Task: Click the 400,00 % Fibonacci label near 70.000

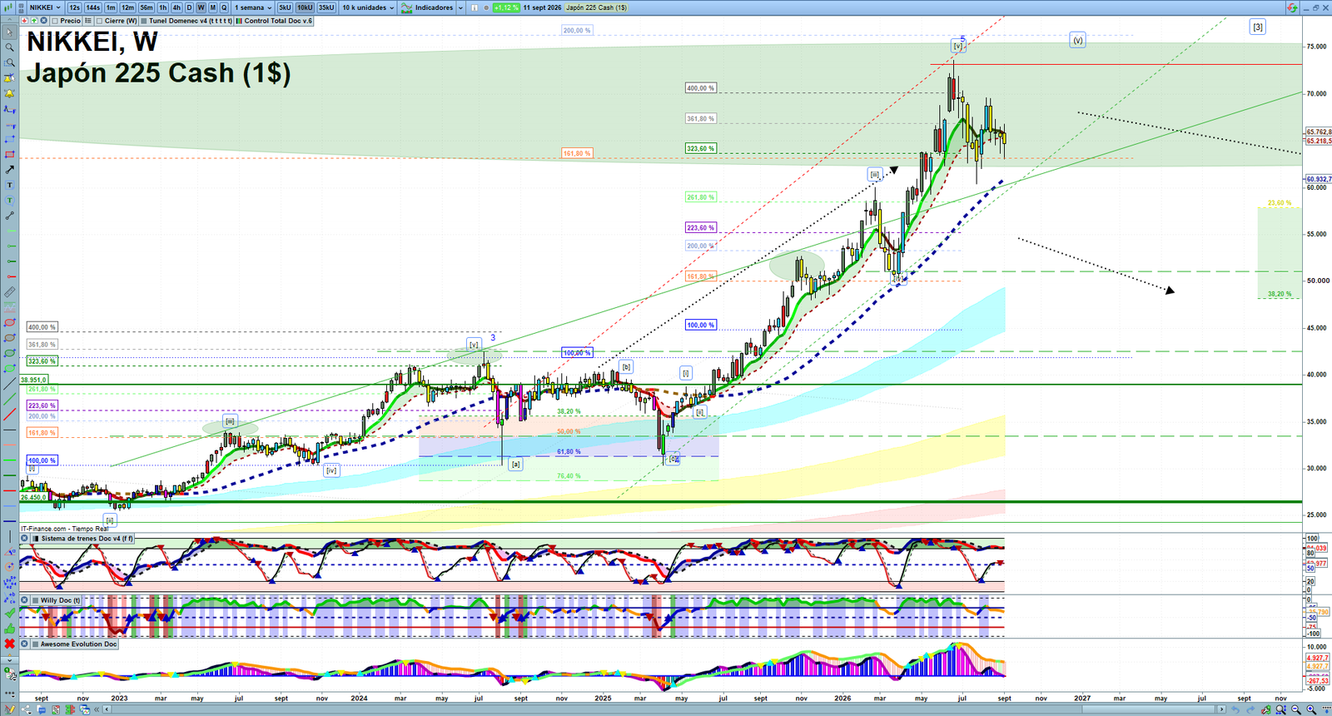Action: pyautogui.click(x=700, y=88)
